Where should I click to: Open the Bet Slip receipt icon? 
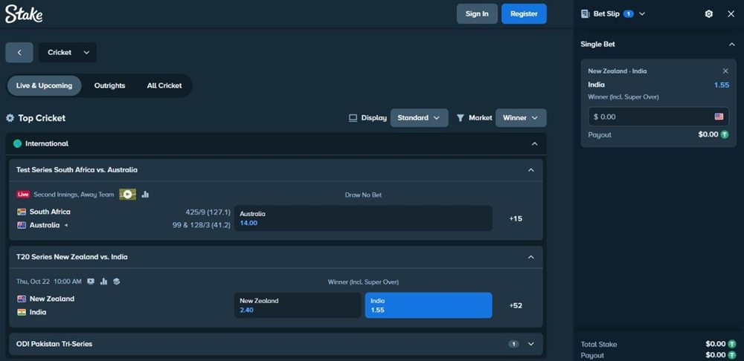tap(585, 13)
